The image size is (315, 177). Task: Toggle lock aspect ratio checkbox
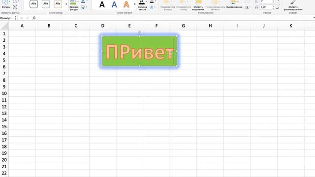click(x=278, y=4)
